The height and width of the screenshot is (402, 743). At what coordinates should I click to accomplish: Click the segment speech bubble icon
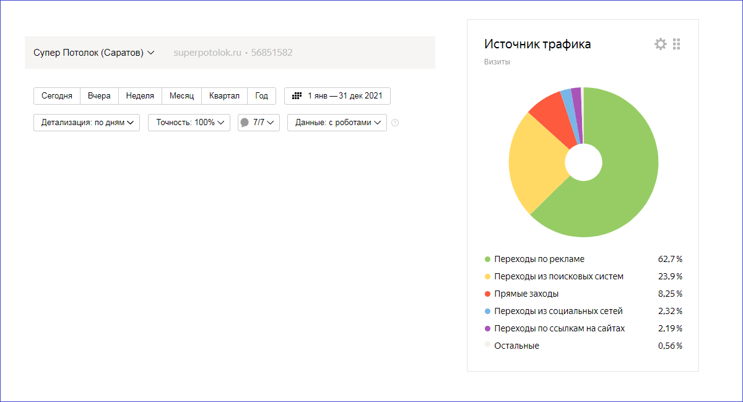(x=245, y=123)
